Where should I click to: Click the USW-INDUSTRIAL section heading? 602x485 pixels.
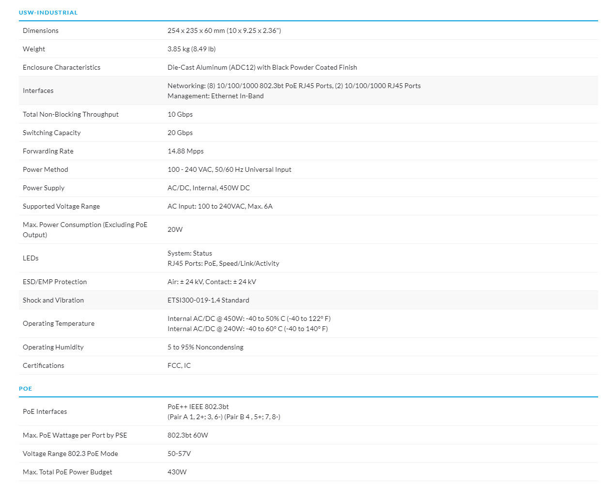[48, 13]
